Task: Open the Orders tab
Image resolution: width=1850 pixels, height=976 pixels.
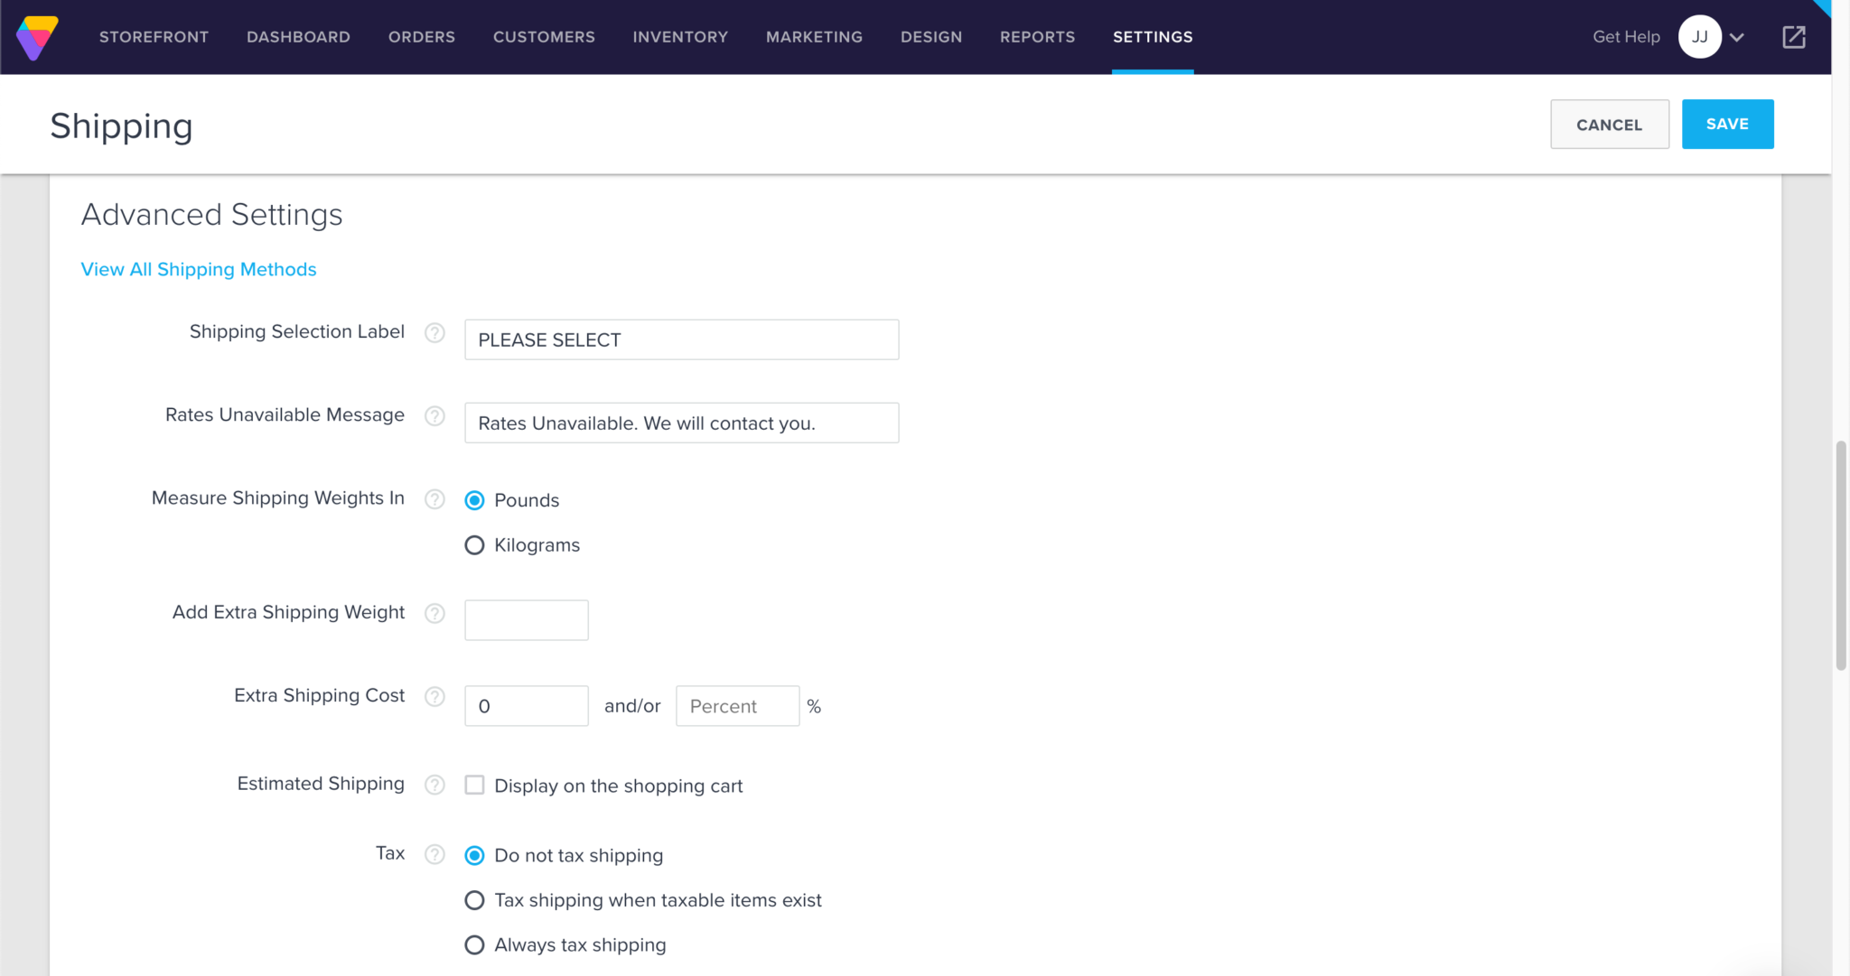Action: 421,36
